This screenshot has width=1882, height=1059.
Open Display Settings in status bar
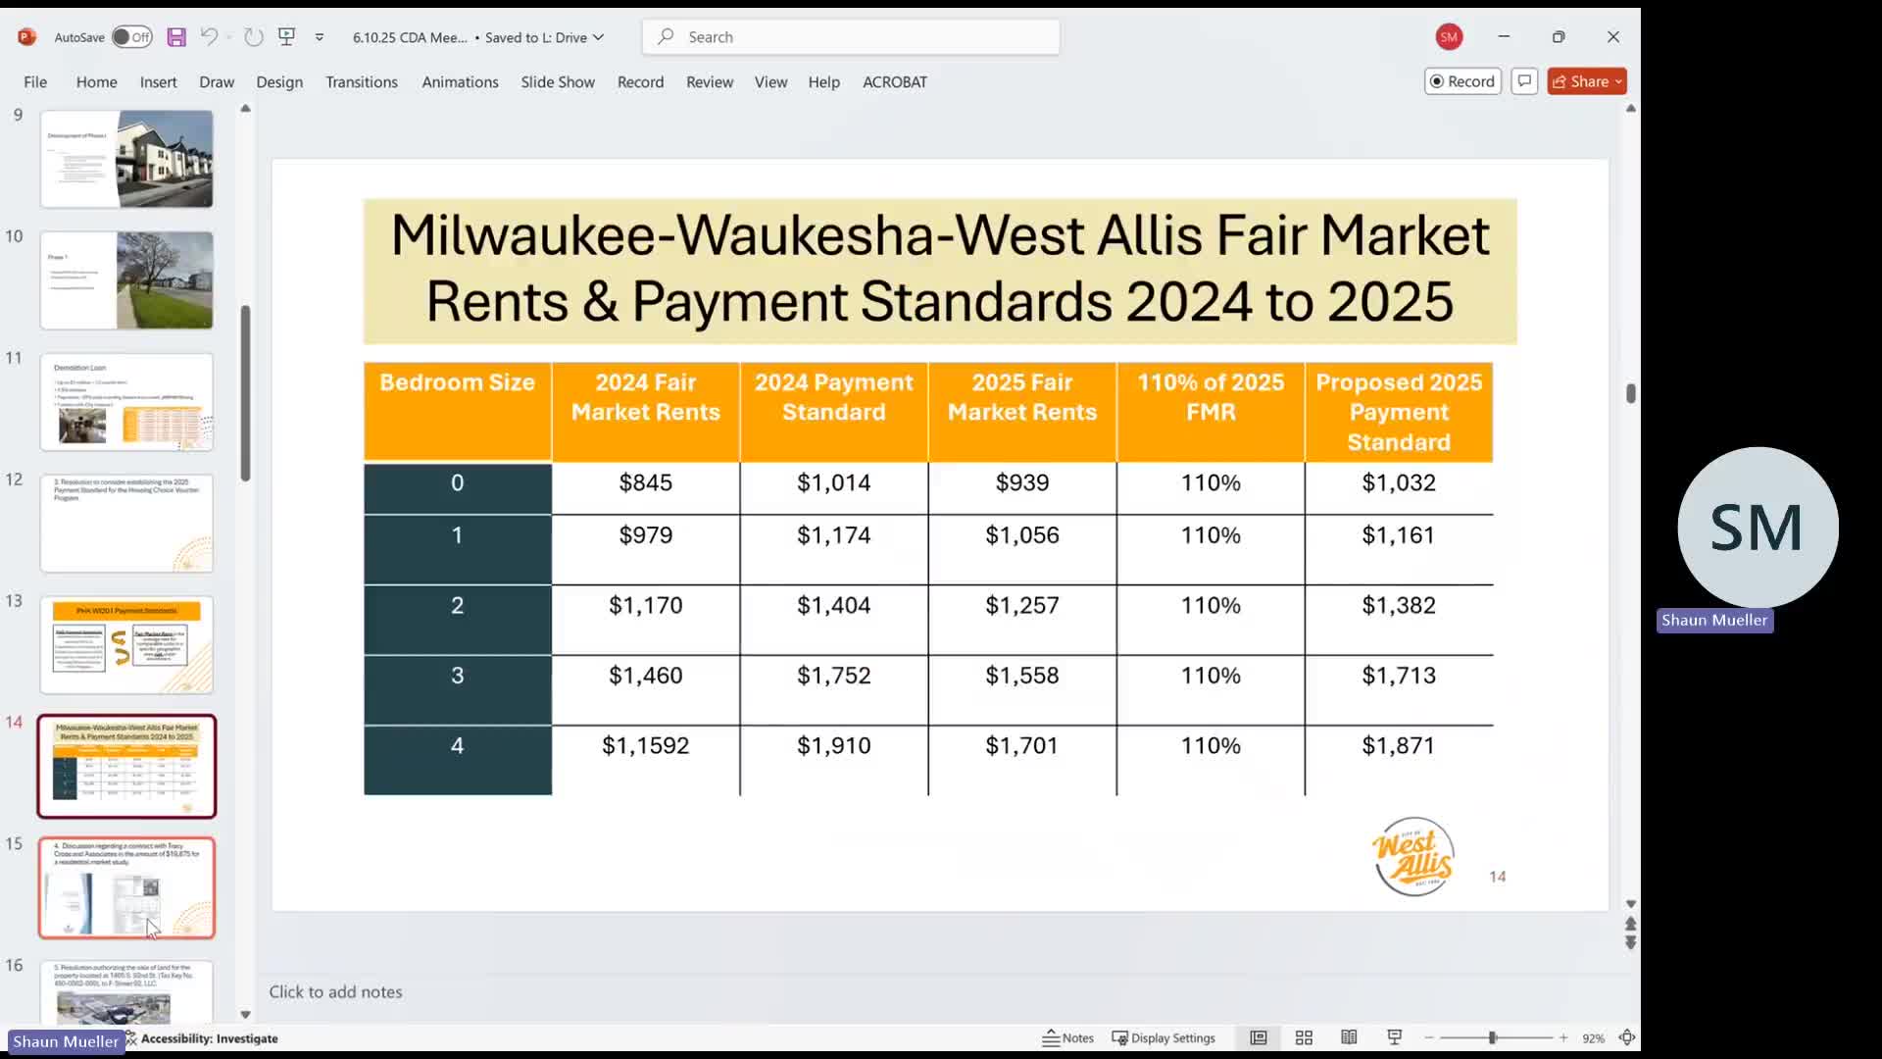[x=1164, y=1037]
